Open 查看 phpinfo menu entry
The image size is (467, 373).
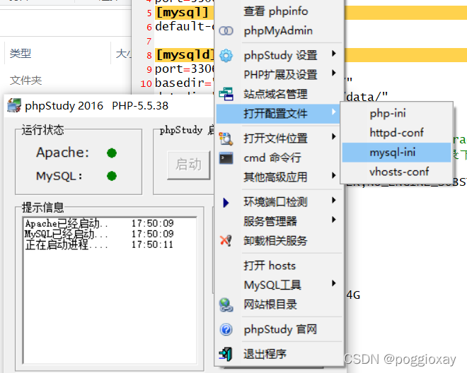pyautogui.click(x=275, y=11)
